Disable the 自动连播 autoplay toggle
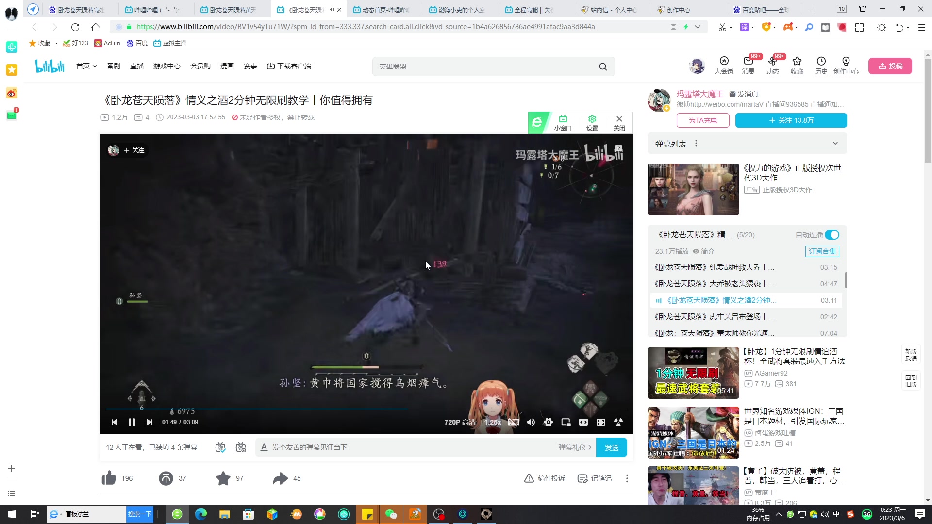Screen dimensions: 932x524 click(832, 234)
